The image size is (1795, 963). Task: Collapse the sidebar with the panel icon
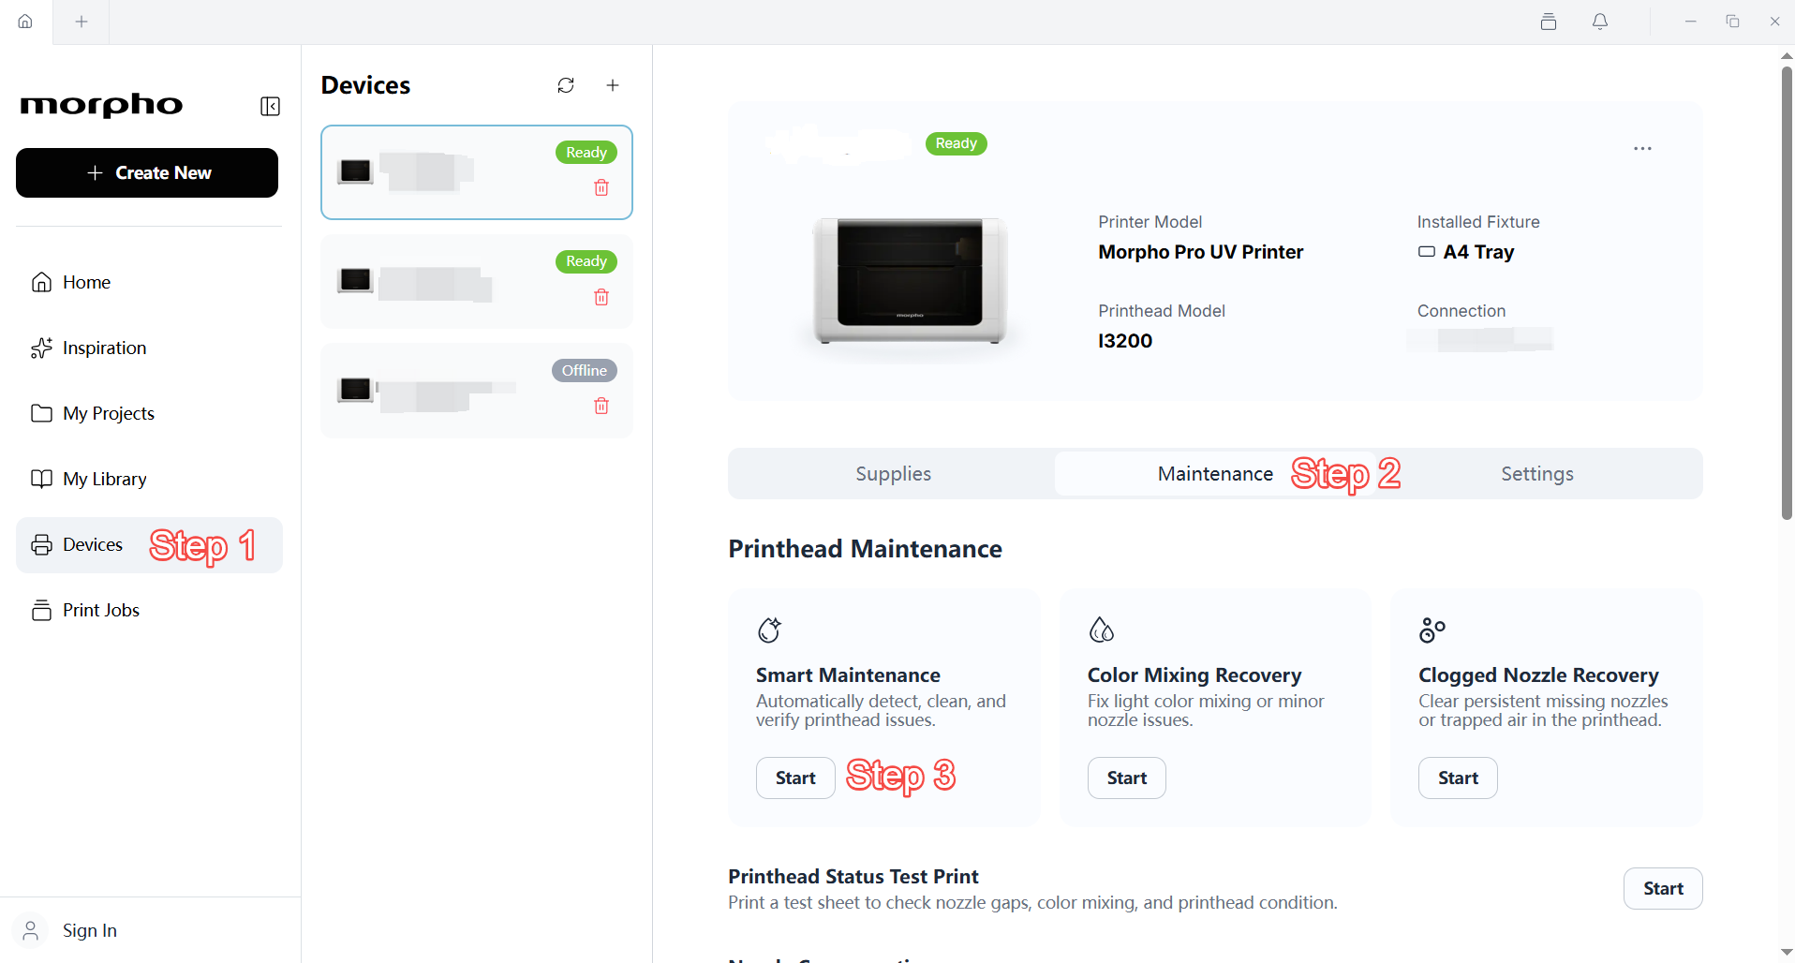[x=270, y=106]
